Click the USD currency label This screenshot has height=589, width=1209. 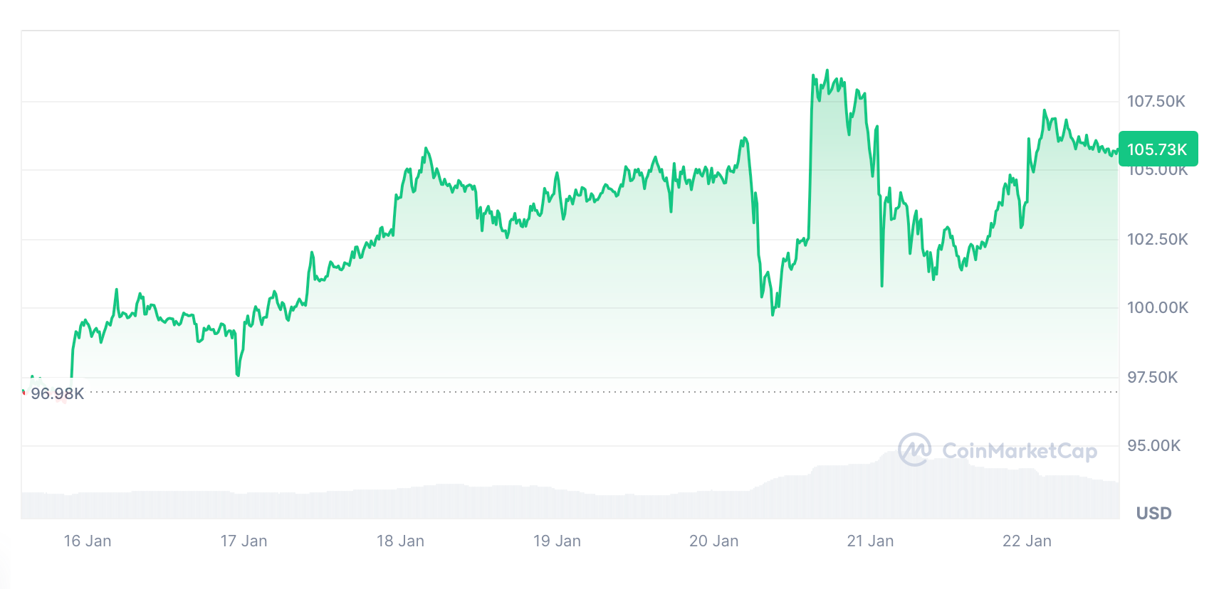point(1153,513)
